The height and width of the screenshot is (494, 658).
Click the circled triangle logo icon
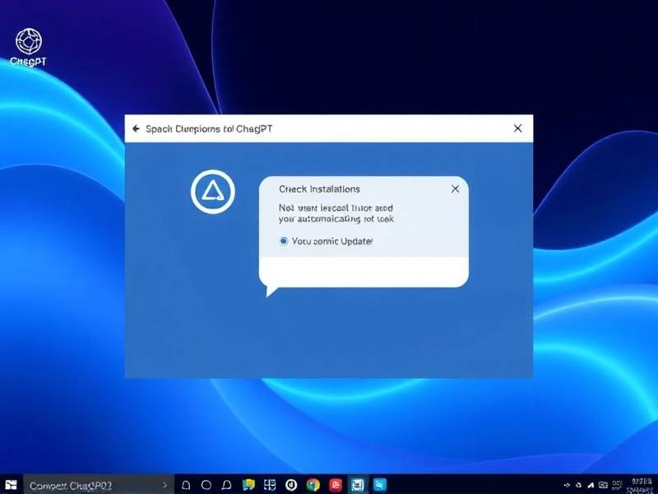click(213, 192)
